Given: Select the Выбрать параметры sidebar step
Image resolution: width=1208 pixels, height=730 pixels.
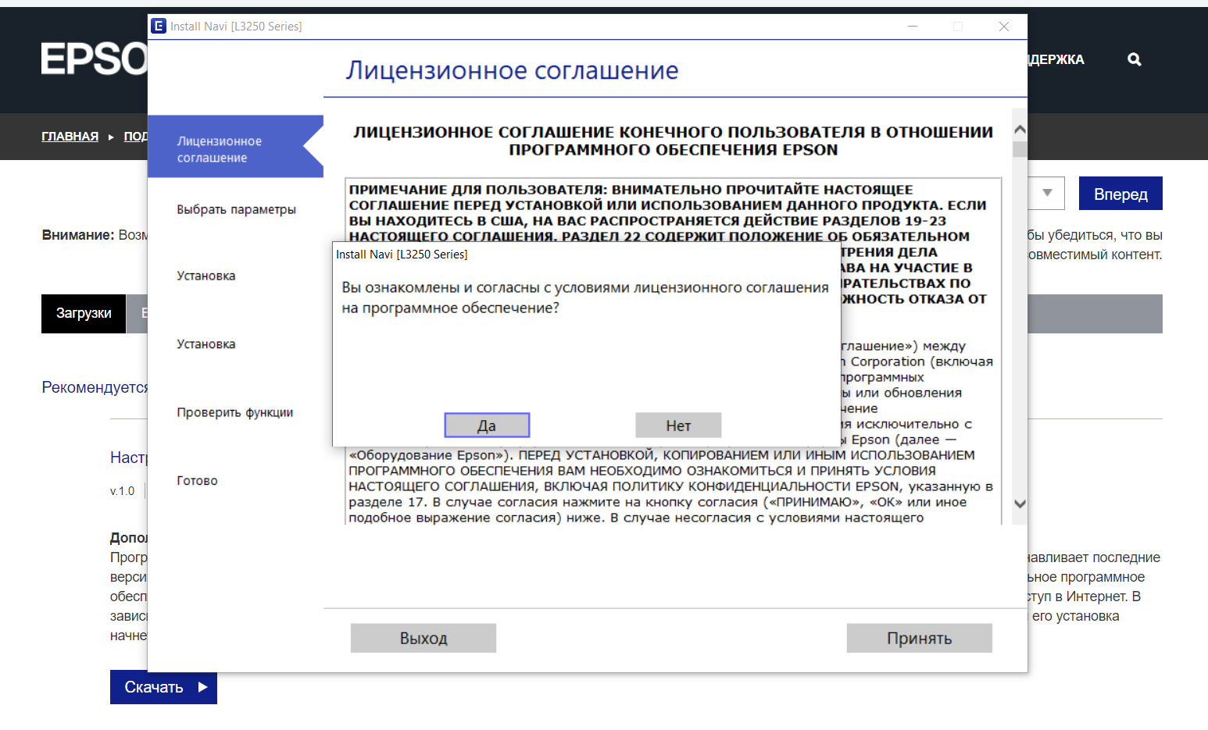Looking at the screenshot, I should tap(236, 209).
